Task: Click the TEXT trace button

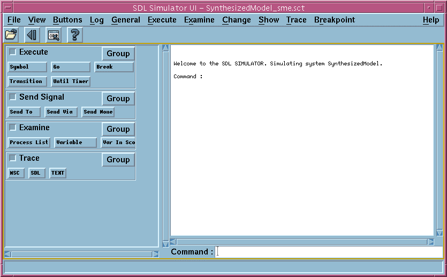Action: (58, 173)
